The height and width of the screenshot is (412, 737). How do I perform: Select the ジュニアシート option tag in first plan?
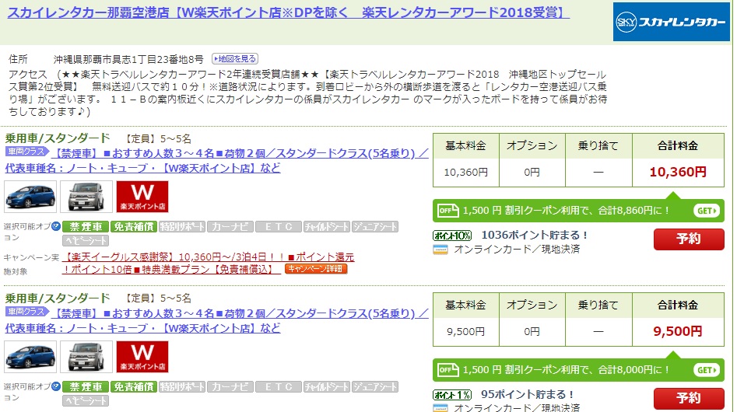click(x=374, y=227)
